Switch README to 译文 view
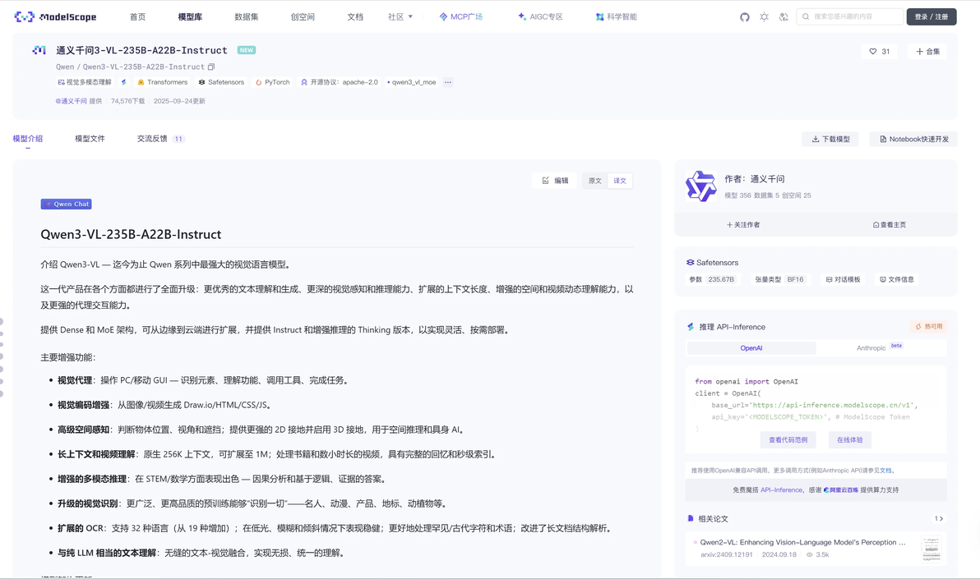980x579 pixels. point(620,181)
